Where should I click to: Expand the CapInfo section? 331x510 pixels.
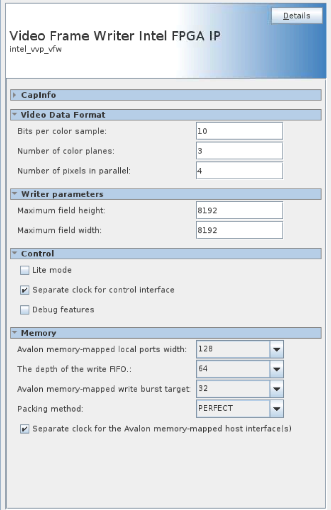point(15,95)
